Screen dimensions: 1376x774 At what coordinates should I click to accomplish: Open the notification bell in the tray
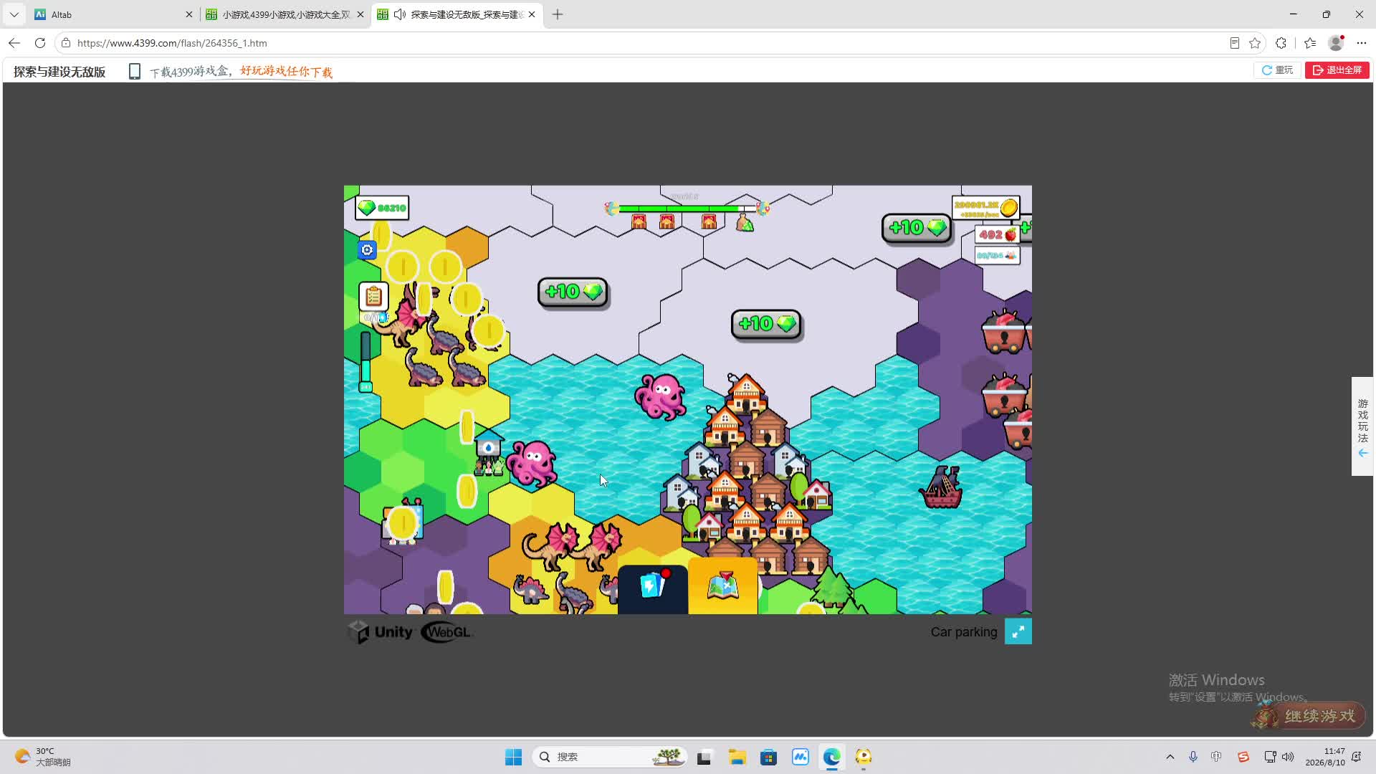point(1357,757)
